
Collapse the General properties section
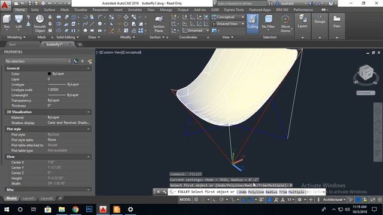click(x=89, y=69)
